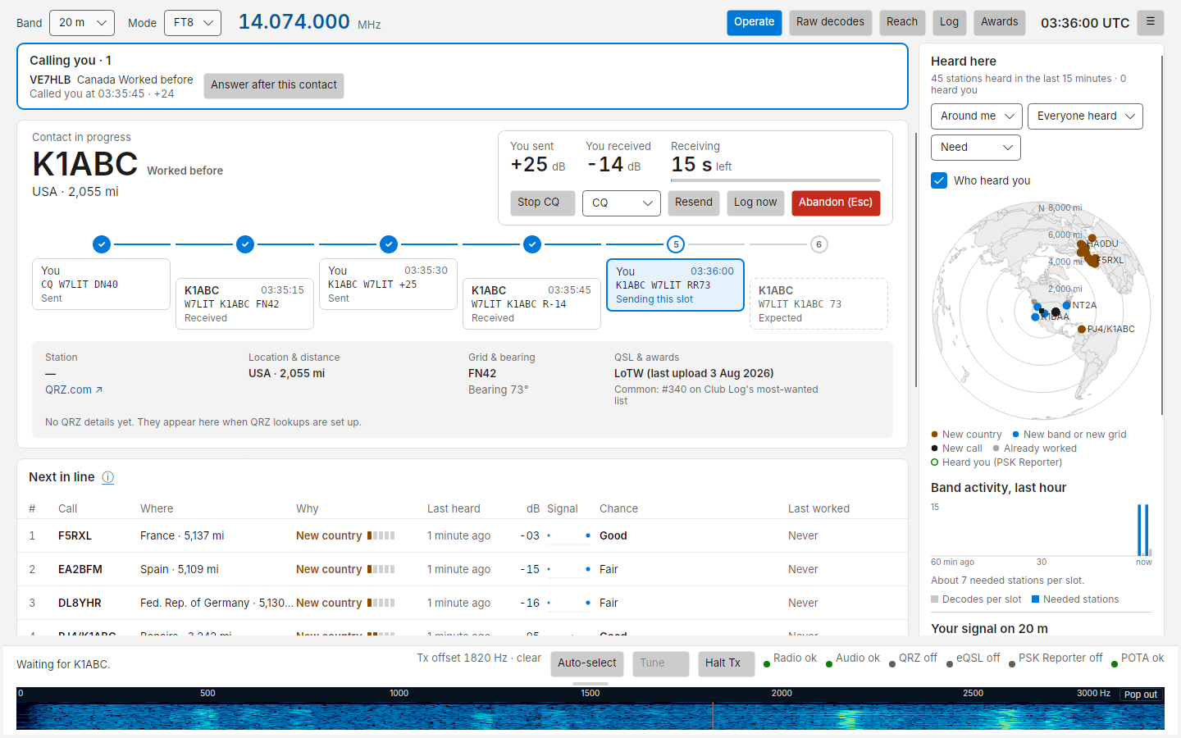Screen dimensions: 1181x738
Task: Open the Band 20 m dropdown
Action: pyautogui.click(x=82, y=23)
